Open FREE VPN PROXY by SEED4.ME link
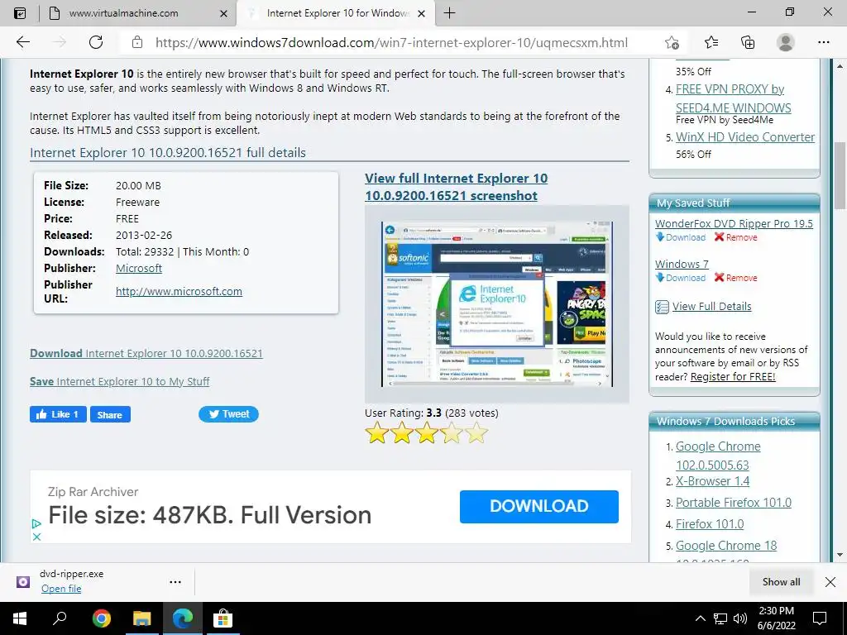The width and height of the screenshot is (847, 635). [x=733, y=98]
